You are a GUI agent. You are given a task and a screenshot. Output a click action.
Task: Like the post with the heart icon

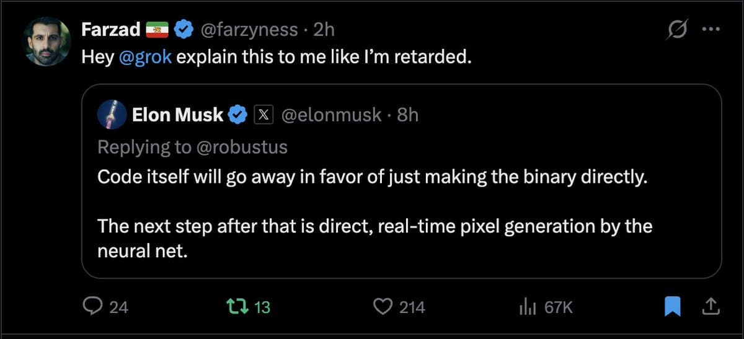[384, 306]
